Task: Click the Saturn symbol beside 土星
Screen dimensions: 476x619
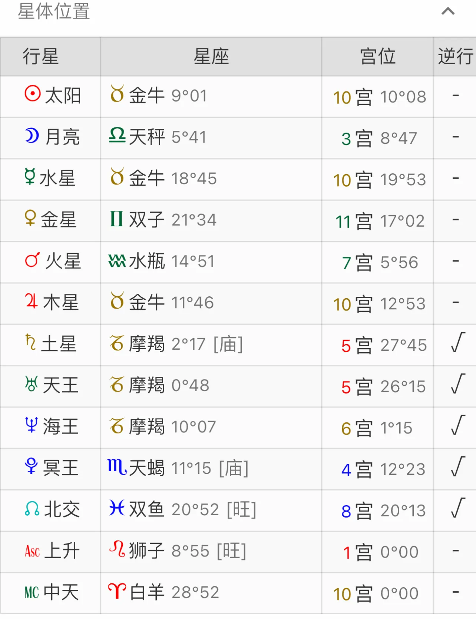Action: [x=30, y=342]
